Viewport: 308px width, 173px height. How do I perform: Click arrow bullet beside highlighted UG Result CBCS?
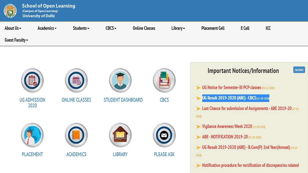click(198, 98)
